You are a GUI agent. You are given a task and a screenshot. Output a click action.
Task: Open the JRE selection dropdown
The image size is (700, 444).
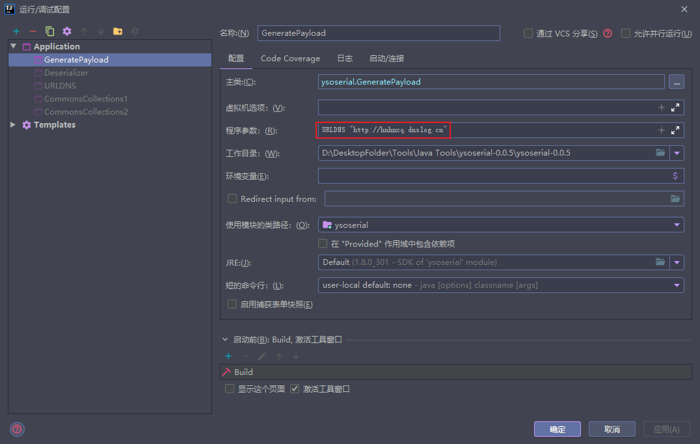[675, 261]
